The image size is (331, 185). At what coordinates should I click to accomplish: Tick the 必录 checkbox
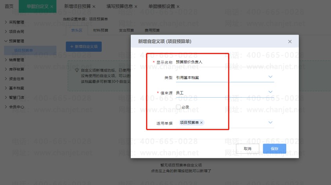(178, 107)
